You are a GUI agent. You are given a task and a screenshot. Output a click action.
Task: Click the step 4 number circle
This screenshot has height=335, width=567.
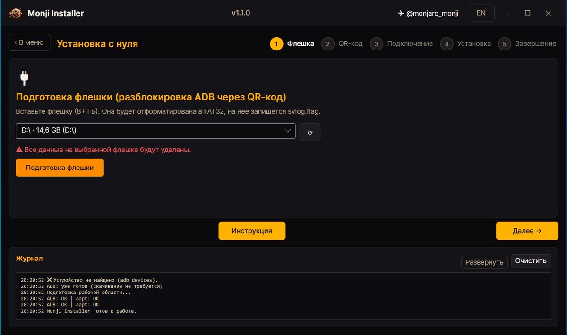click(x=447, y=44)
